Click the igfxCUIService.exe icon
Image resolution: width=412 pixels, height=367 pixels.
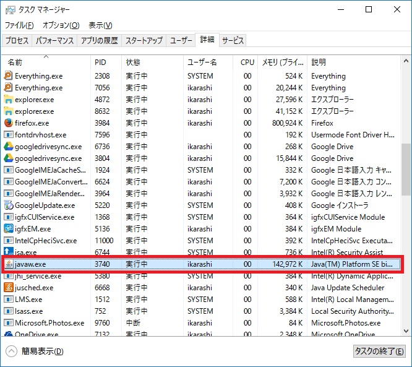[x=9, y=217]
